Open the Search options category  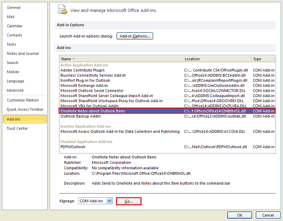click(x=12, y=63)
